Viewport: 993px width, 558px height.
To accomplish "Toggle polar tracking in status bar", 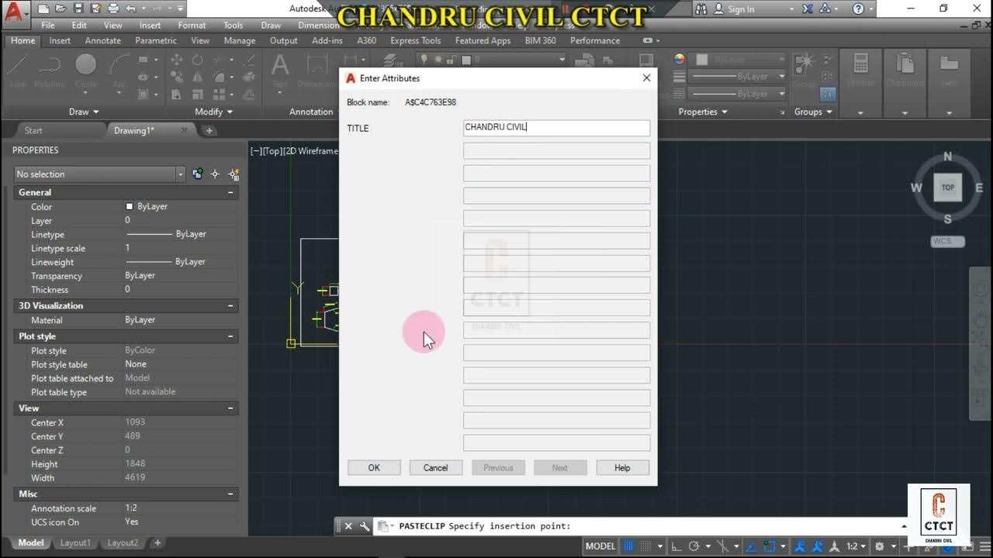I will pyautogui.click(x=694, y=546).
